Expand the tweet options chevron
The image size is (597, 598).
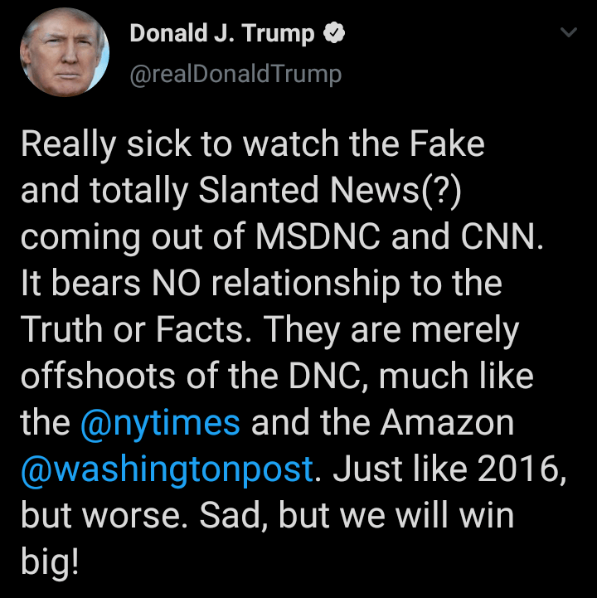click(x=568, y=33)
